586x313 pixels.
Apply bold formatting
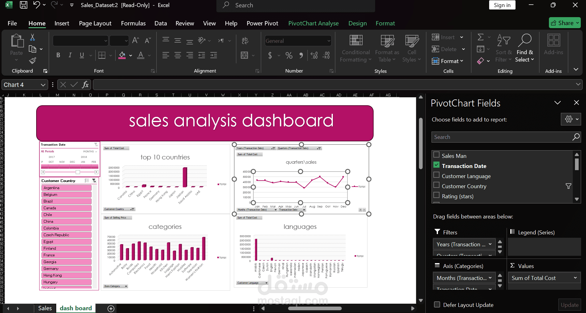(x=58, y=55)
